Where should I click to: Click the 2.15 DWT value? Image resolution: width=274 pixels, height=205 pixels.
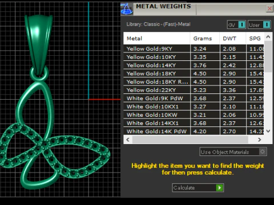[229, 57]
